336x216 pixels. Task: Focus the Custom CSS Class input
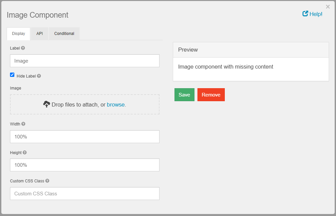pos(85,194)
